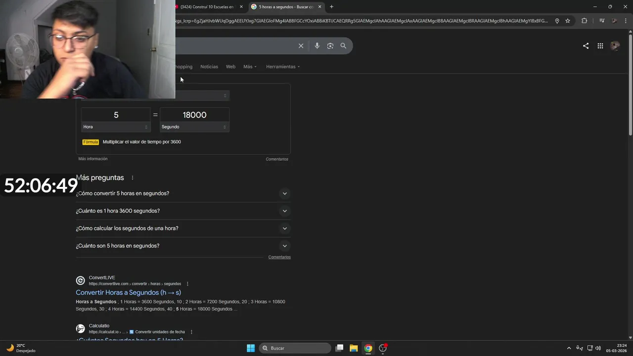Close the '5 horas a segundos' tab
The height and width of the screenshot is (356, 633).
point(319,7)
